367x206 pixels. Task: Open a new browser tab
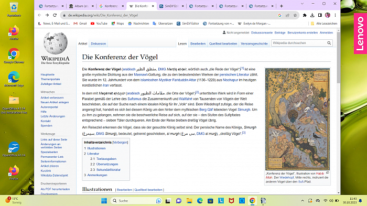coord(282,6)
